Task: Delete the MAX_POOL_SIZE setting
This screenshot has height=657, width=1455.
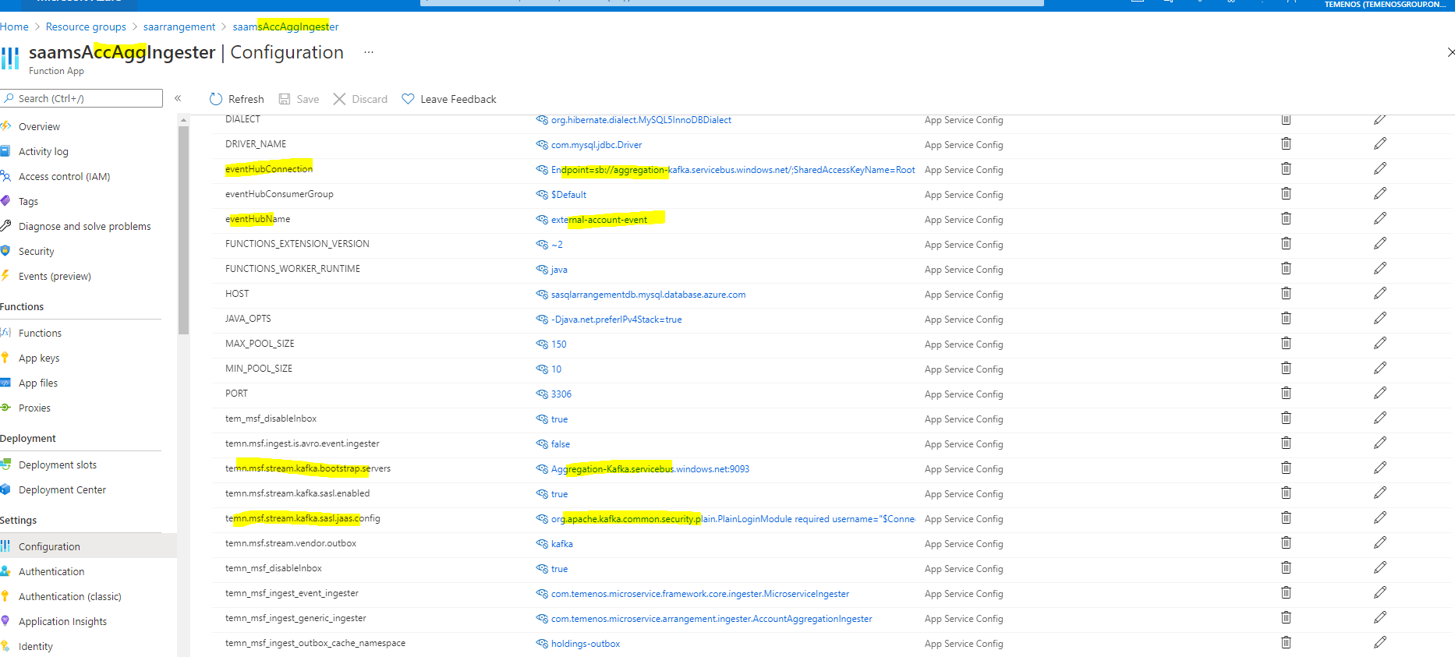Action: 1286,344
